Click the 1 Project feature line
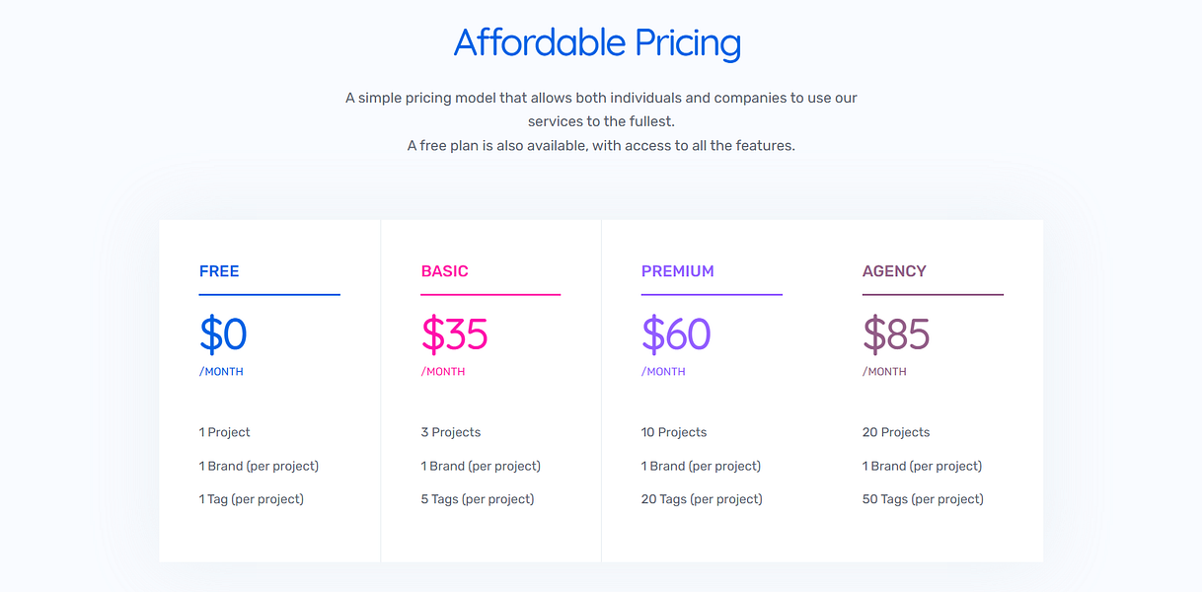 pos(224,432)
